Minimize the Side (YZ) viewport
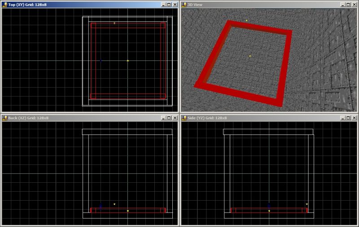The width and height of the screenshot is (359, 227). coord(342,118)
